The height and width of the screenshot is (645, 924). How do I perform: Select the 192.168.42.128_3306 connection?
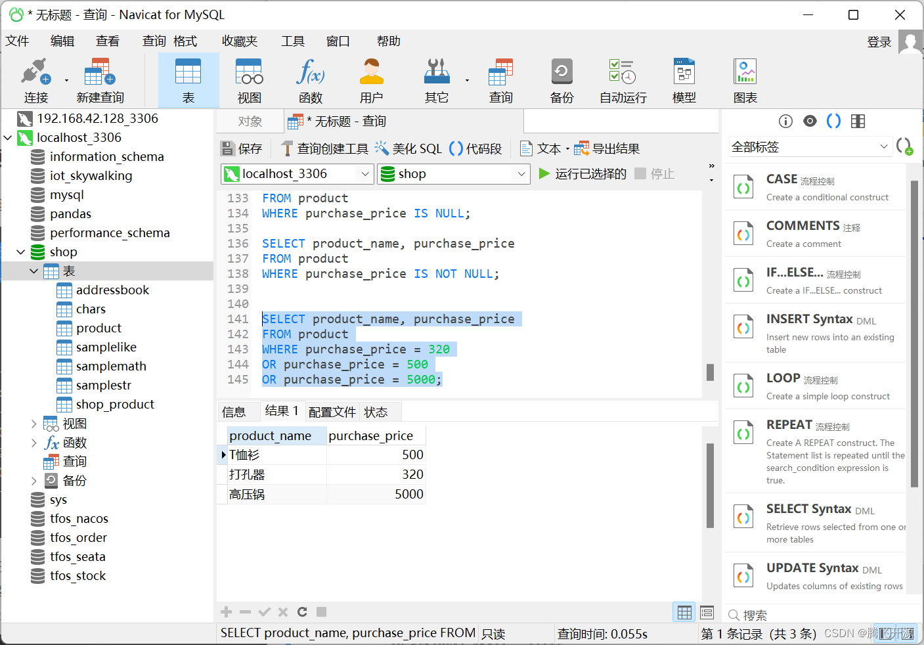(97, 119)
